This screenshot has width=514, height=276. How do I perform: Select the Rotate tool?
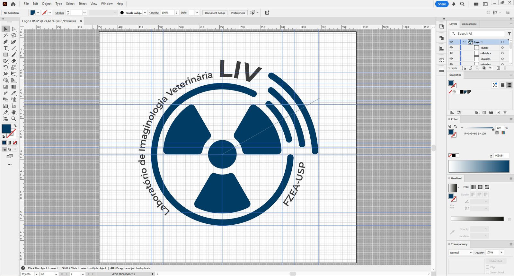[5, 67]
